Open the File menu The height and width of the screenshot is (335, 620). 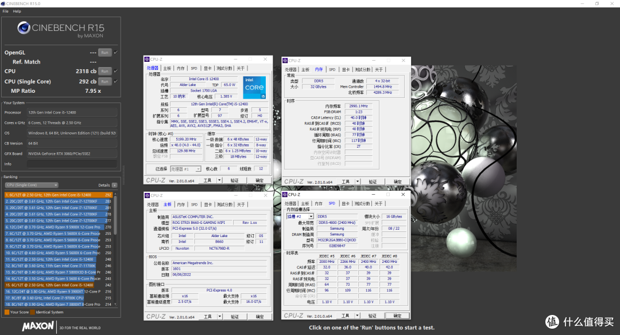coord(6,11)
